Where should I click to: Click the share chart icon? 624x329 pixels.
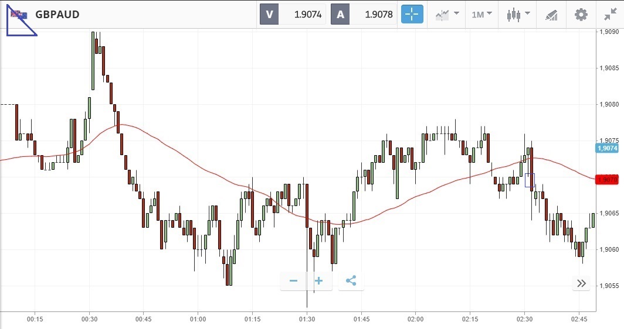pos(351,281)
